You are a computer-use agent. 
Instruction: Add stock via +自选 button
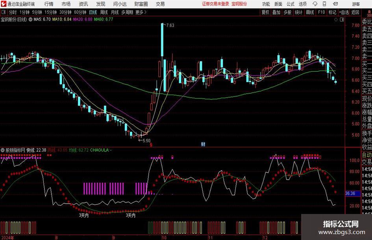pos(344,12)
